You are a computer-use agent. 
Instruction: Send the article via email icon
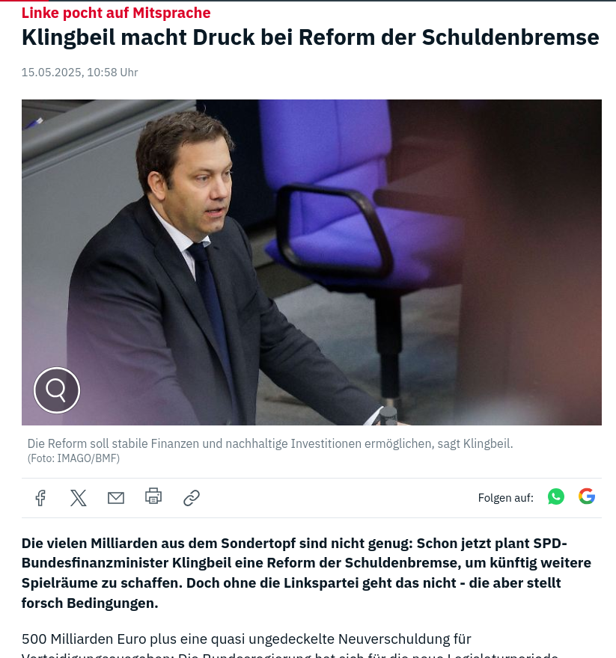tap(116, 498)
